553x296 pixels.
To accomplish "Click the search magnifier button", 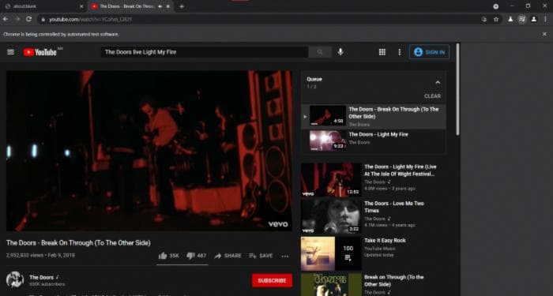I will (x=320, y=52).
